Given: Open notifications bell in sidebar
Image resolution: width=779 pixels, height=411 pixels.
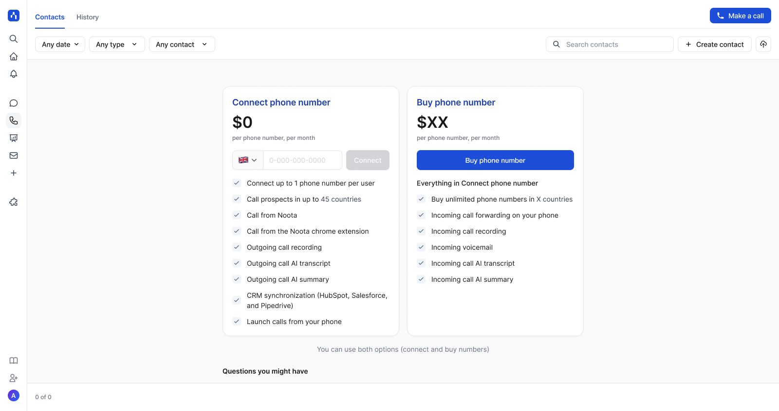Looking at the screenshot, I should tap(14, 74).
